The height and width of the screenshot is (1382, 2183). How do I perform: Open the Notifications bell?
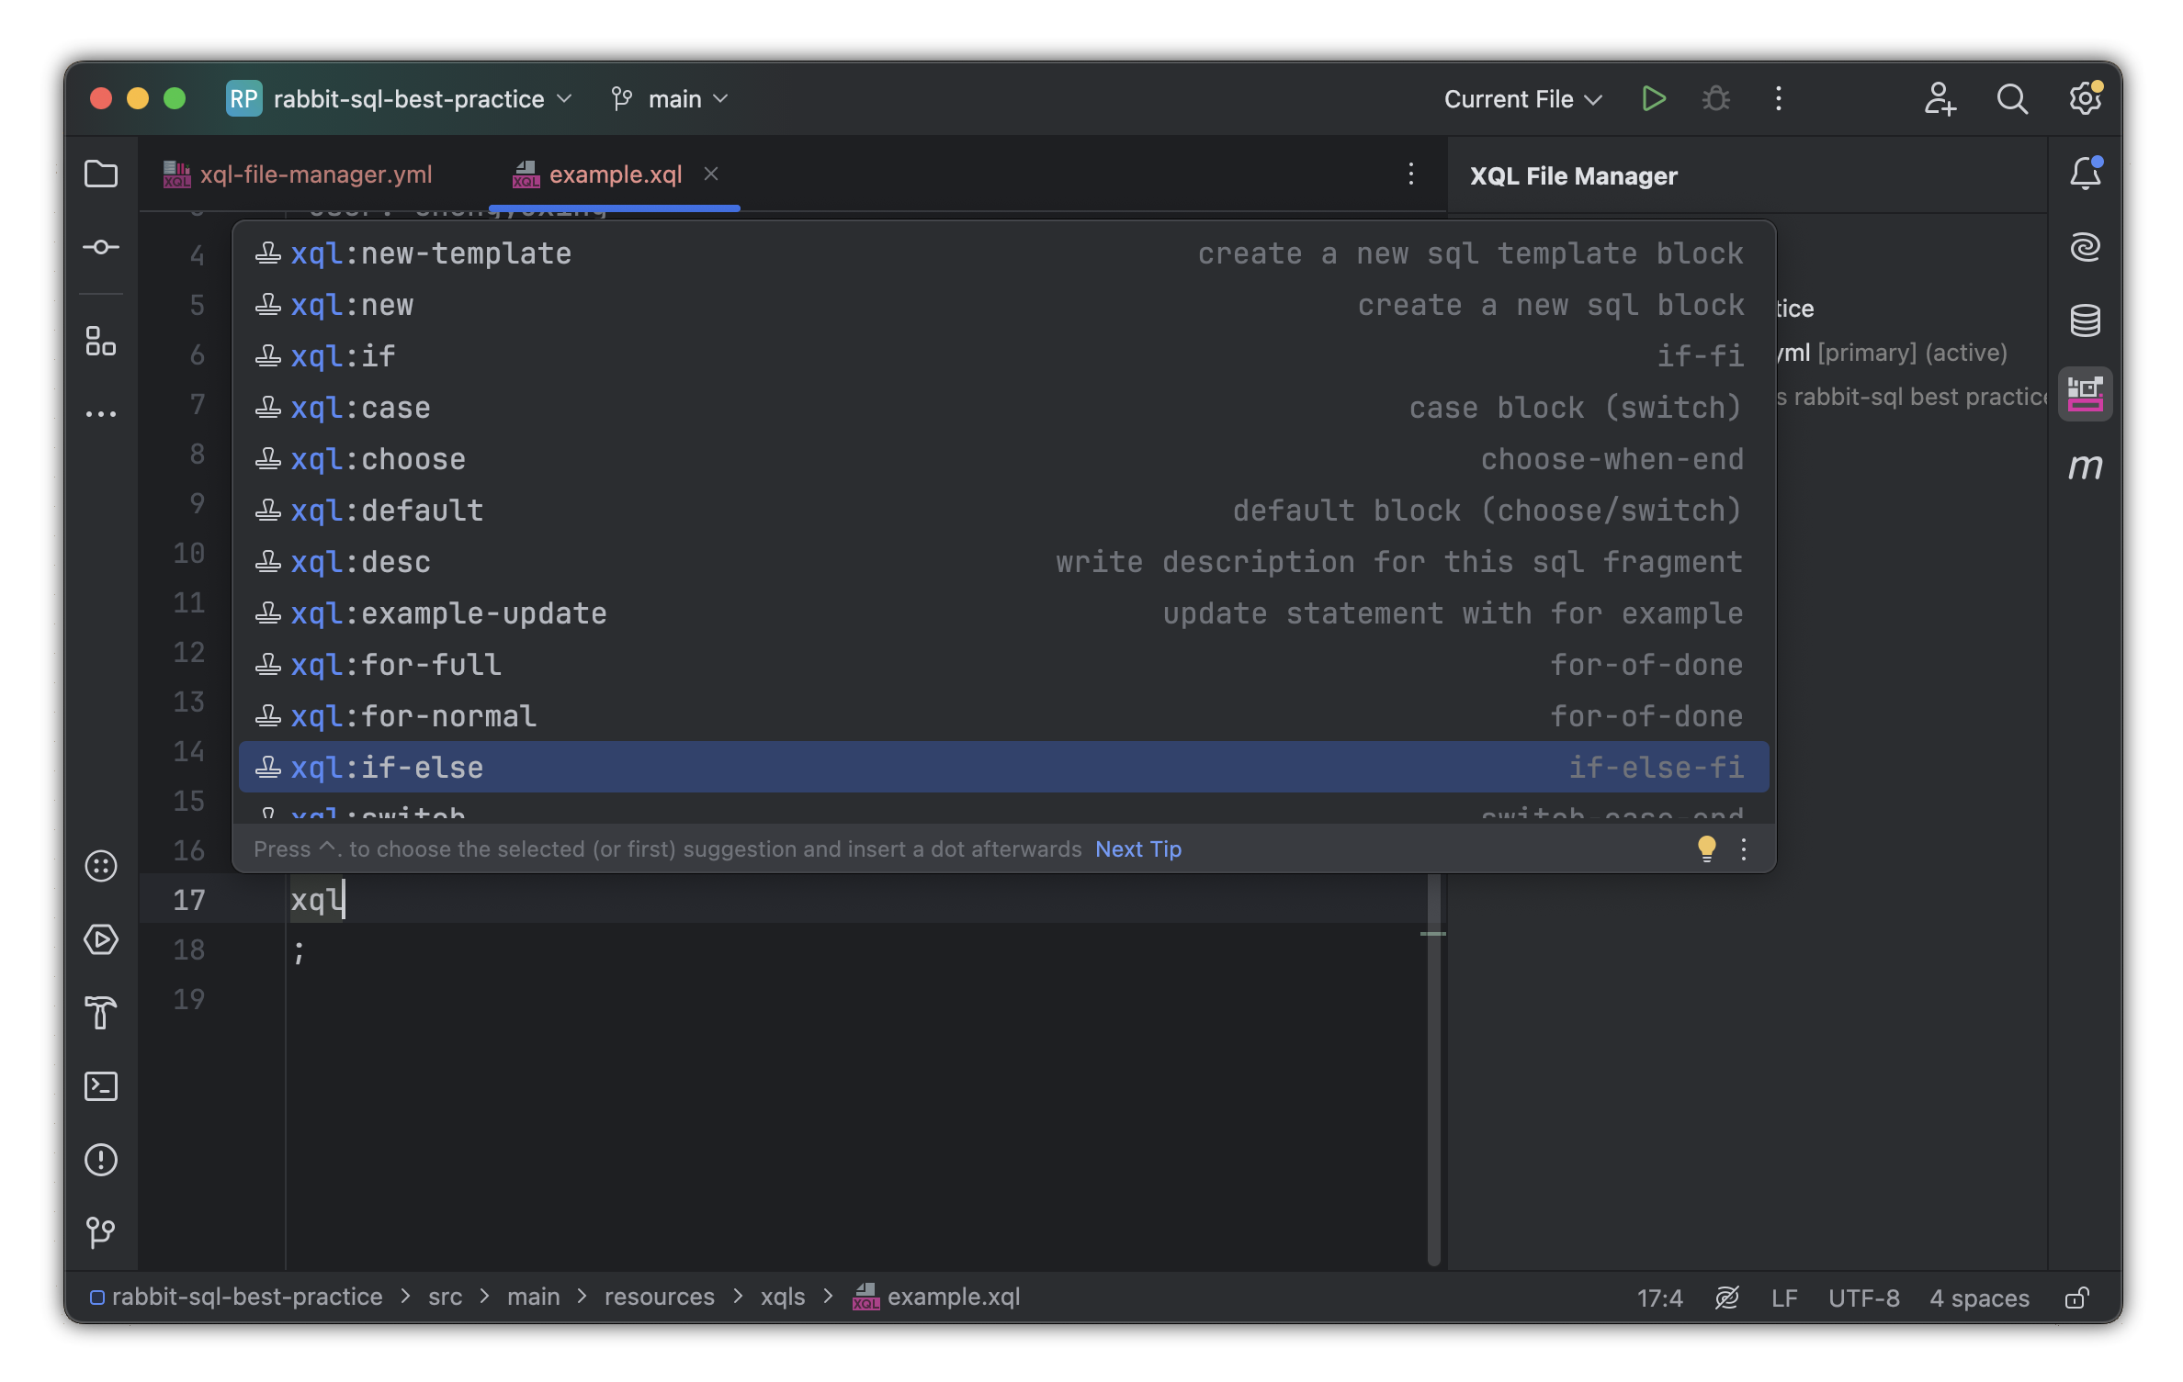(2086, 174)
